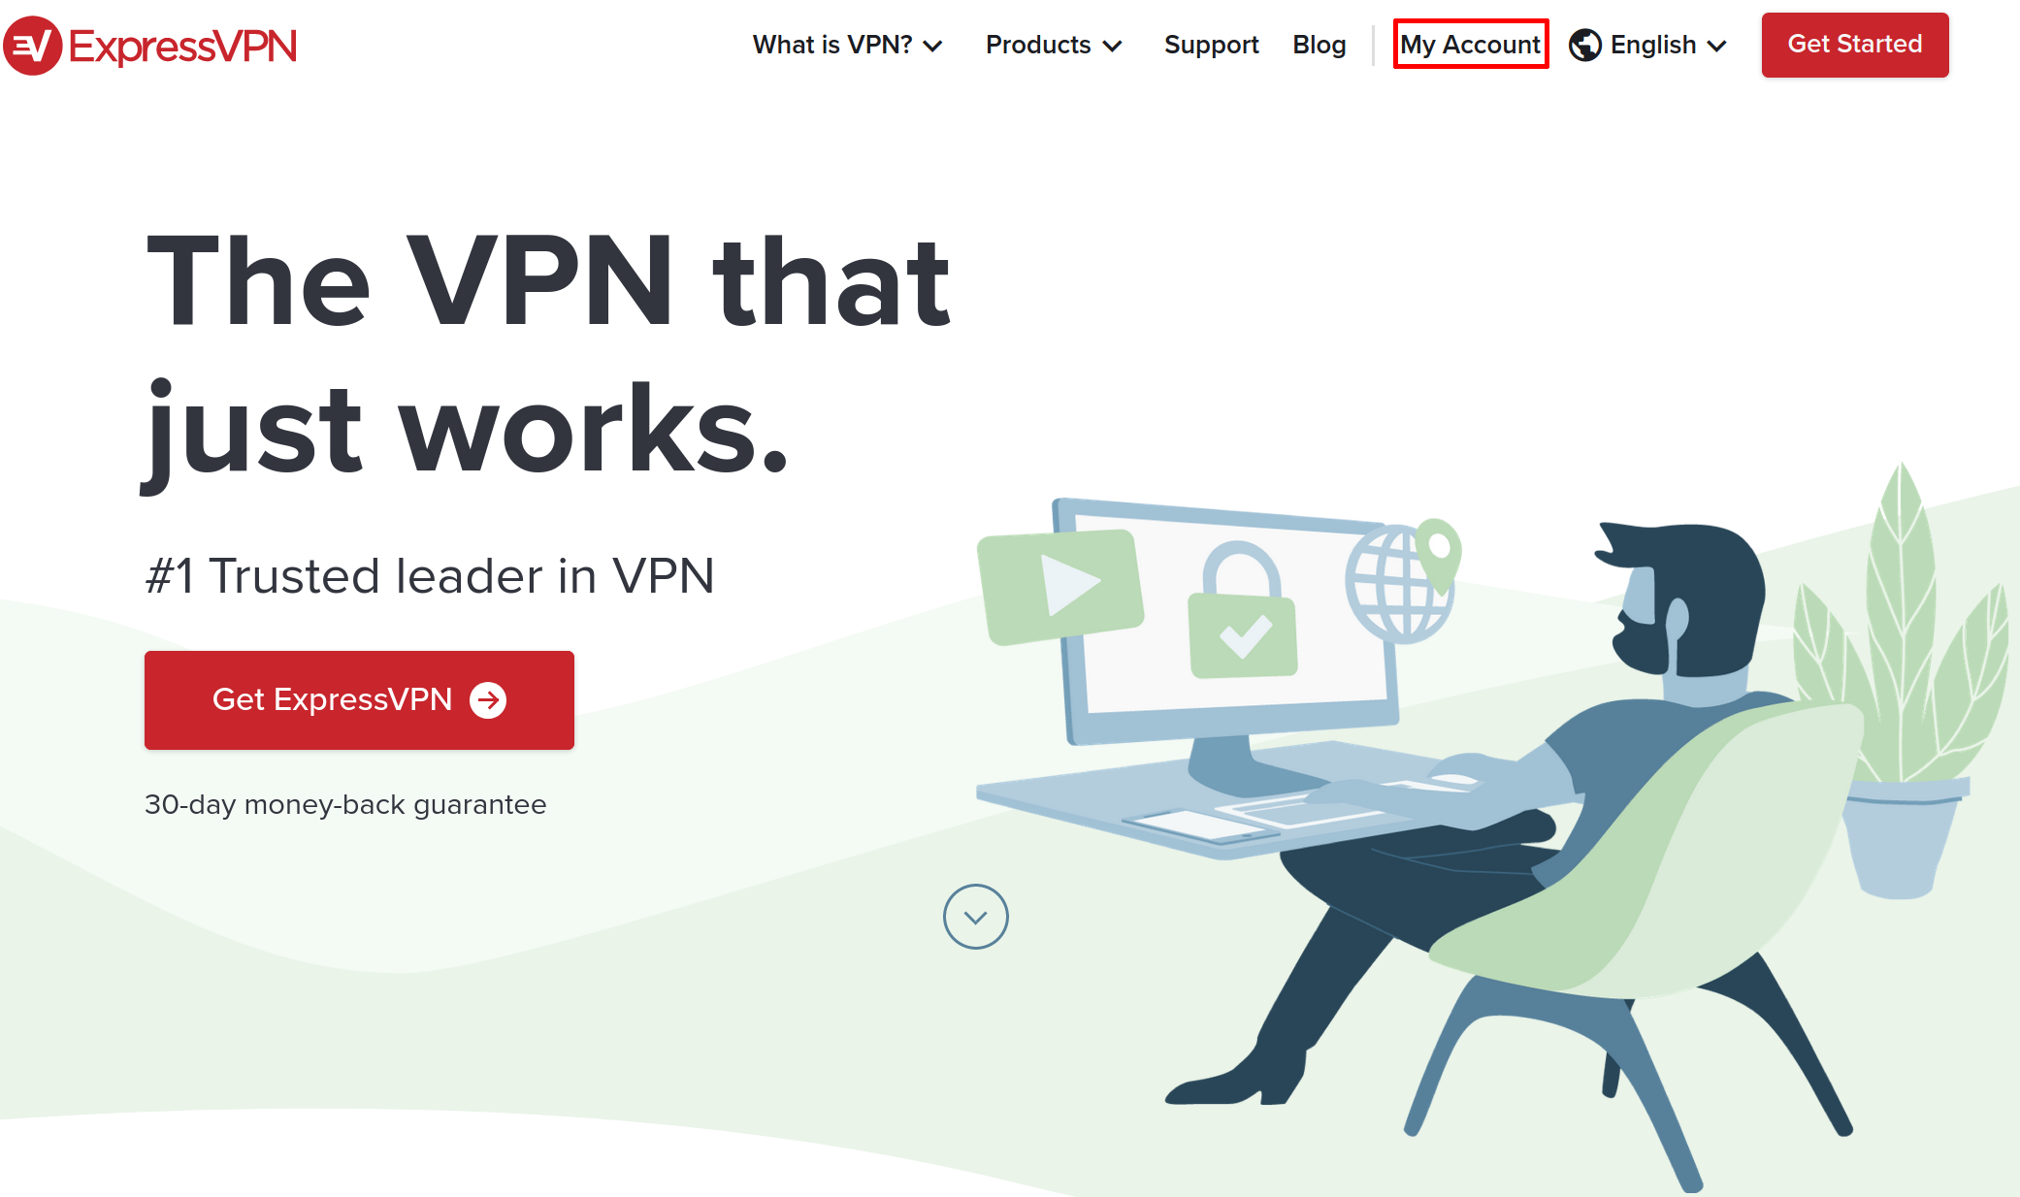
Task: Click the green padlock checkmark illustration
Action: (x=1242, y=611)
